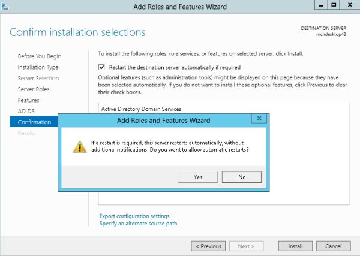
Task: Toggle automatic restart of destination server checkbox
Action: [102, 67]
